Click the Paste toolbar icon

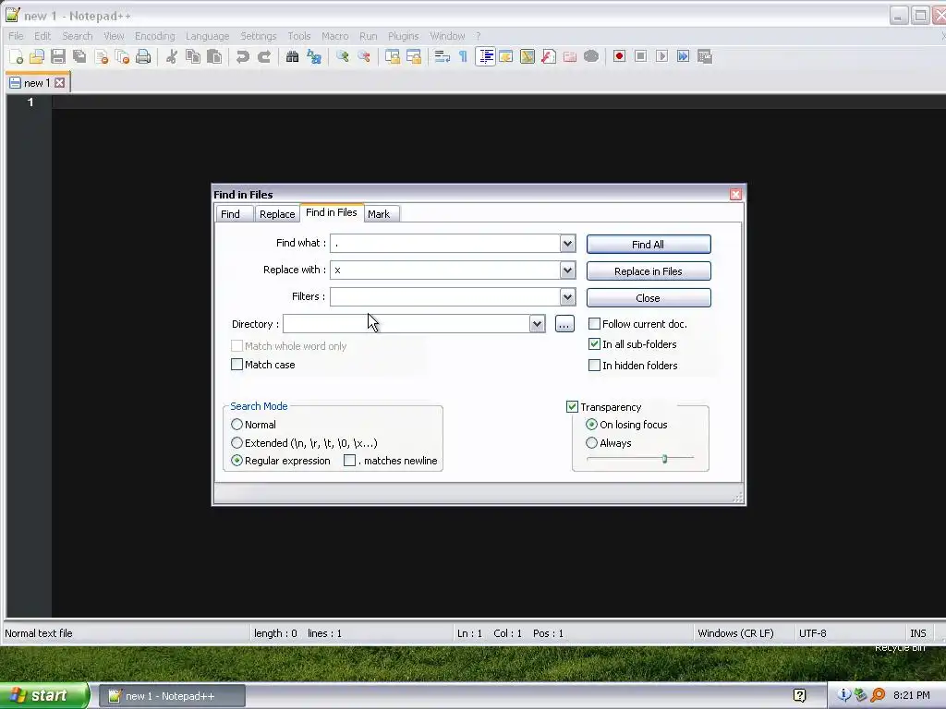coord(214,56)
